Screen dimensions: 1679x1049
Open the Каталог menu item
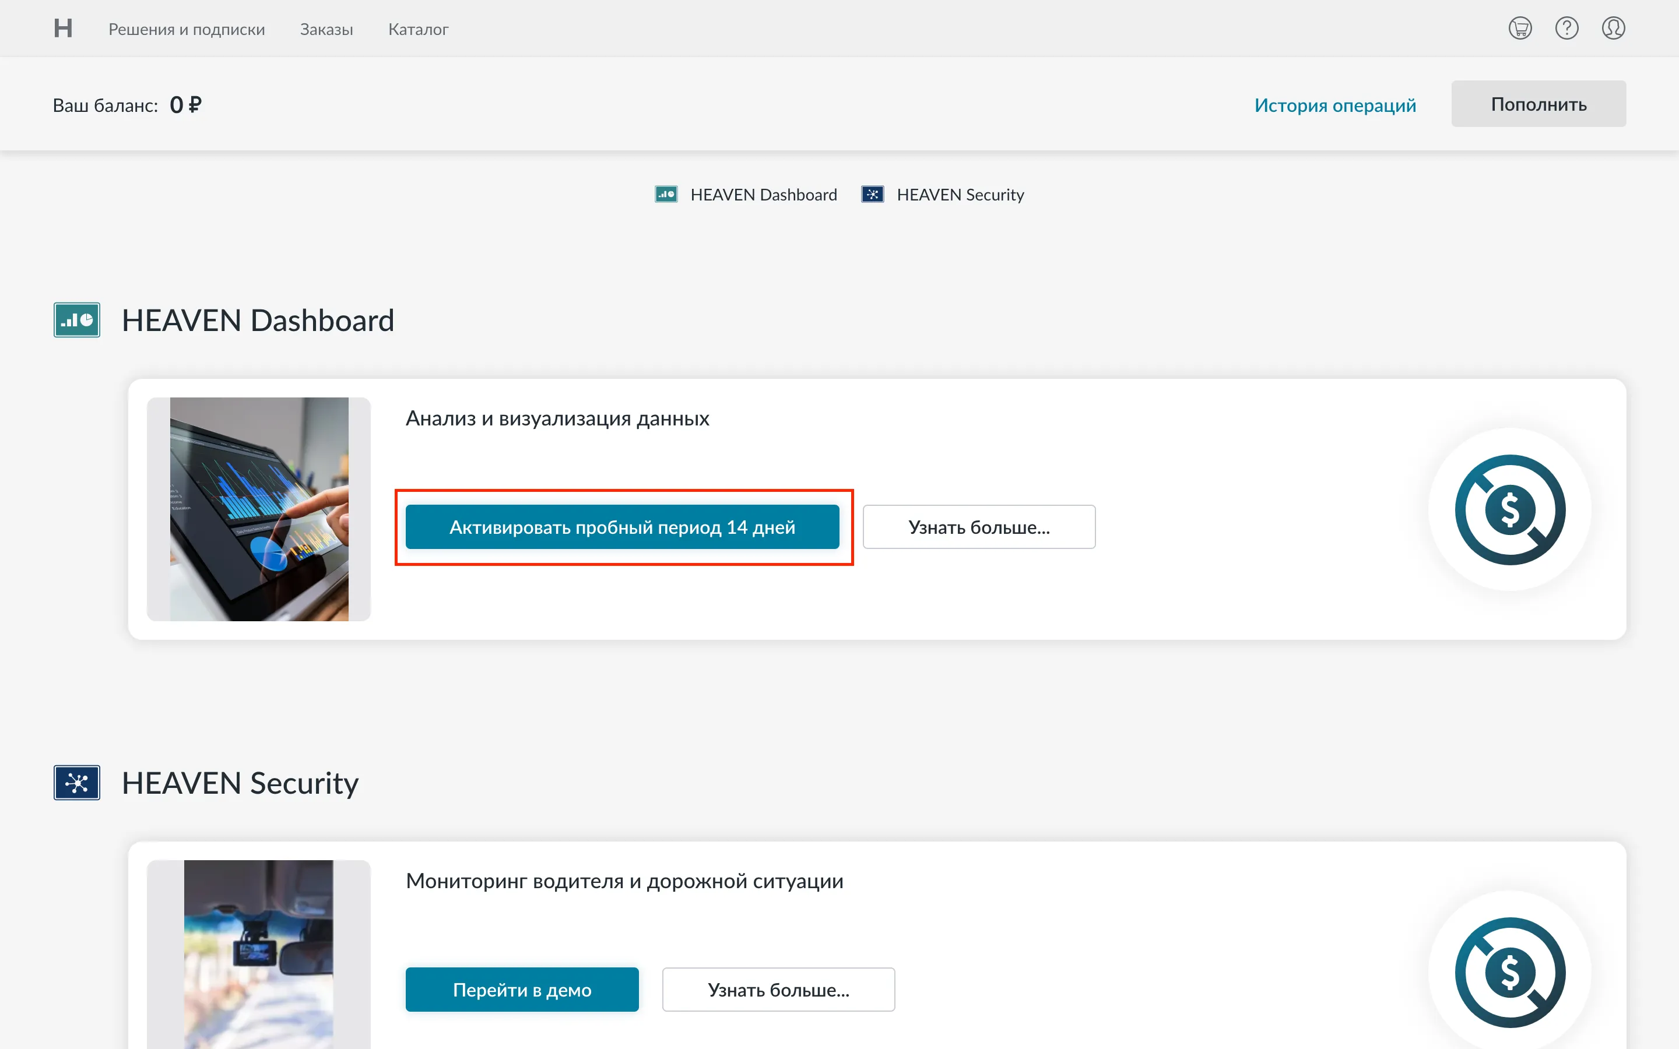pos(419,29)
